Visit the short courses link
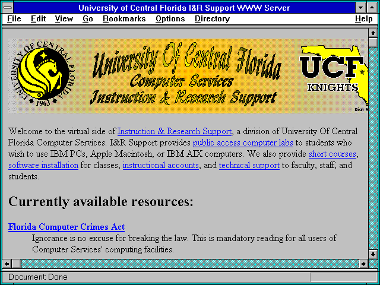The height and width of the screenshot is (285, 380). click(x=332, y=154)
